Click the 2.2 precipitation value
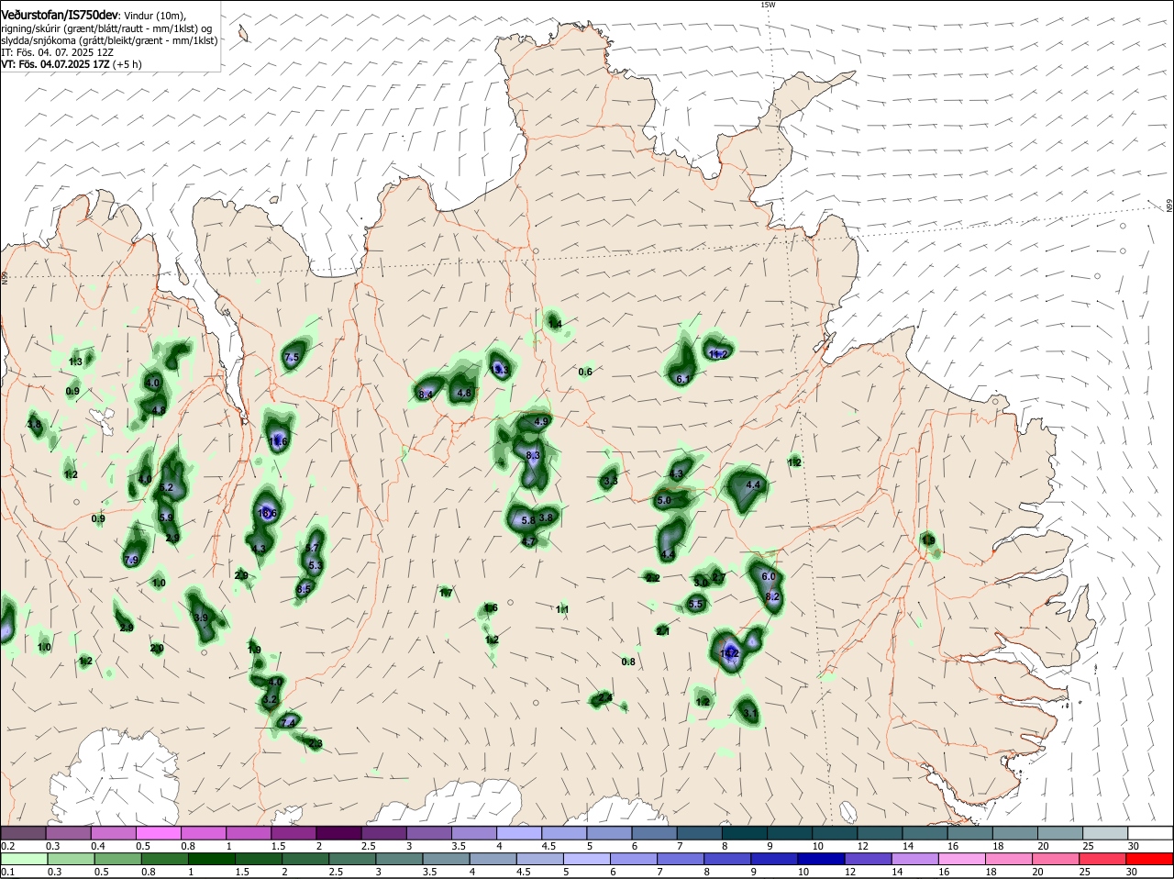Image resolution: width=1174 pixels, height=879 pixels. click(x=653, y=578)
